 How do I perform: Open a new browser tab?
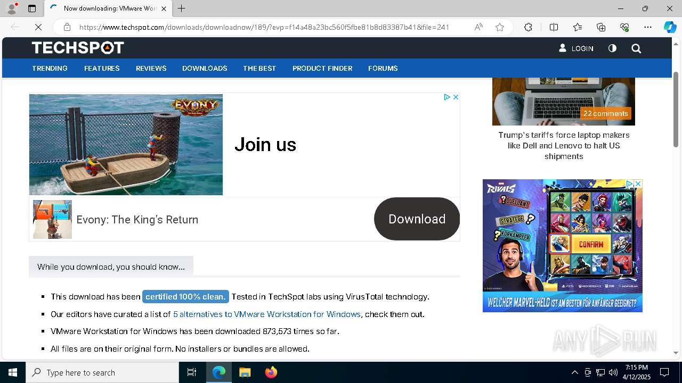coord(182,9)
